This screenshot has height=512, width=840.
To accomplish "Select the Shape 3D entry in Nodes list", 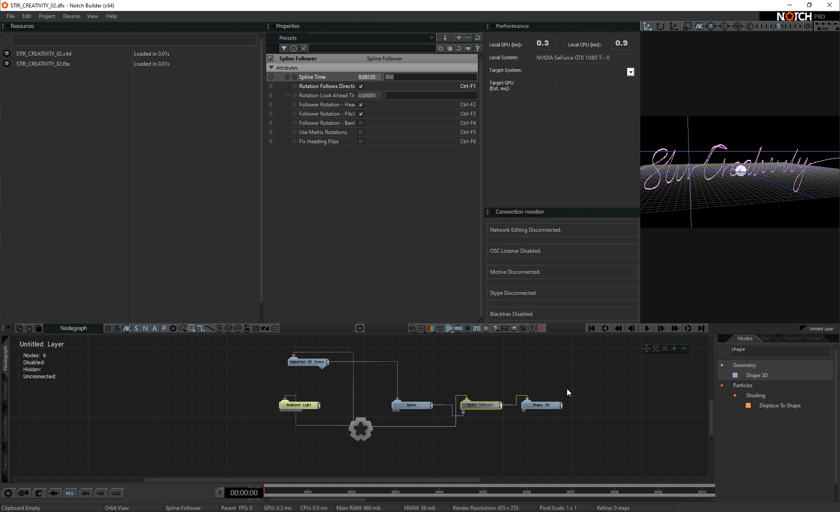I will tap(756, 375).
